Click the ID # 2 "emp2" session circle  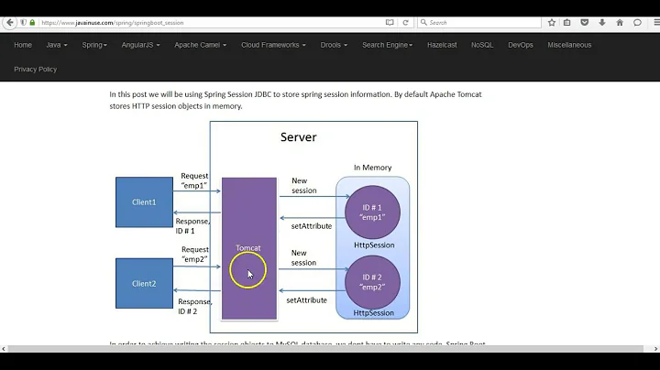click(372, 282)
